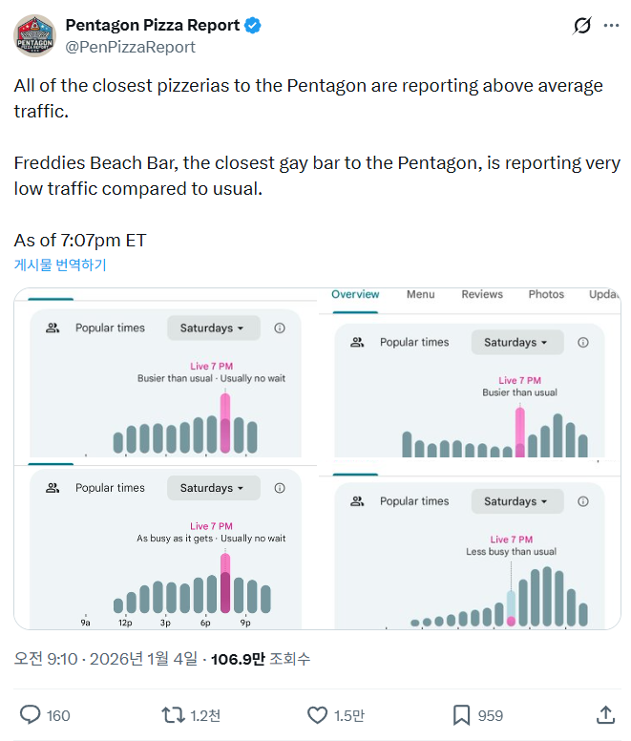631x741 pixels.
Task: Open the three-dot more options menu
Action: 611,26
